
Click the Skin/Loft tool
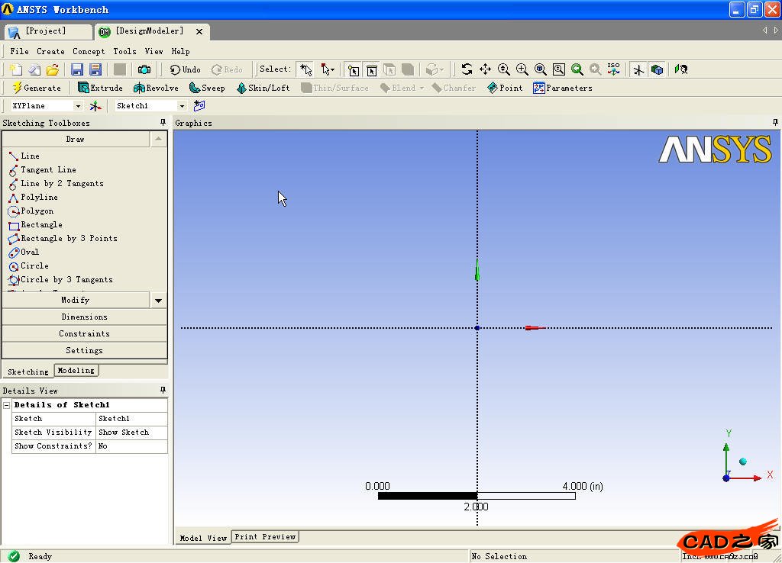[263, 88]
